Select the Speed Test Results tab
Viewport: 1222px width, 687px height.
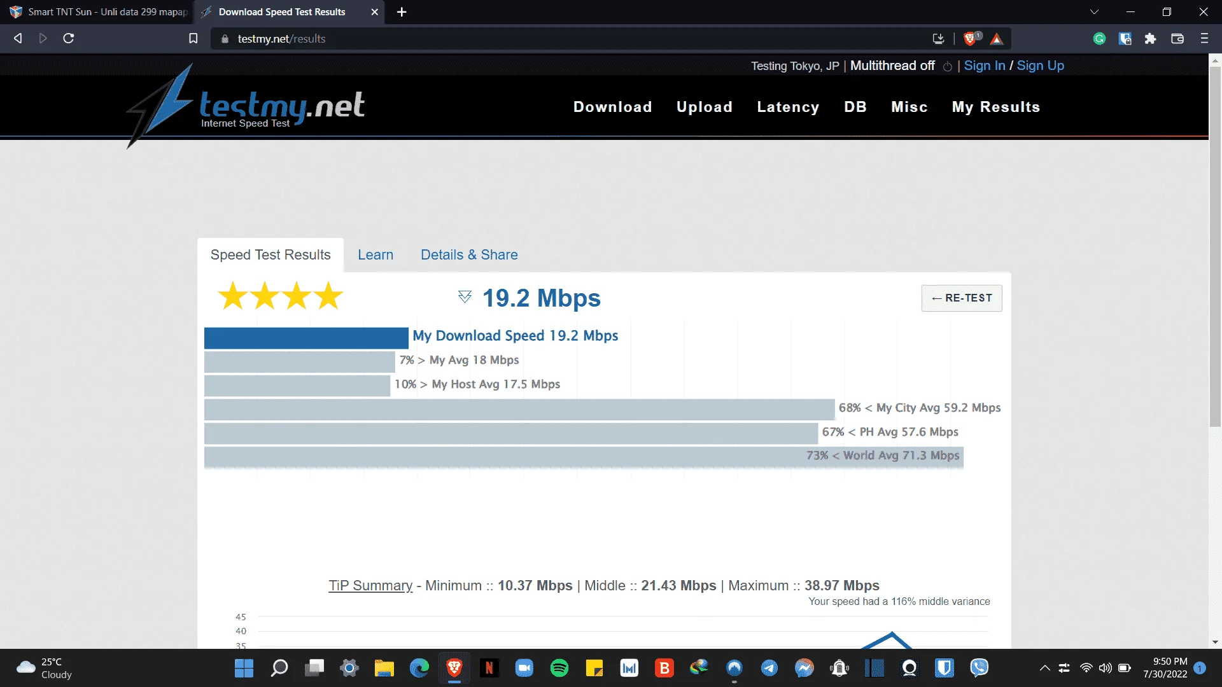point(270,255)
